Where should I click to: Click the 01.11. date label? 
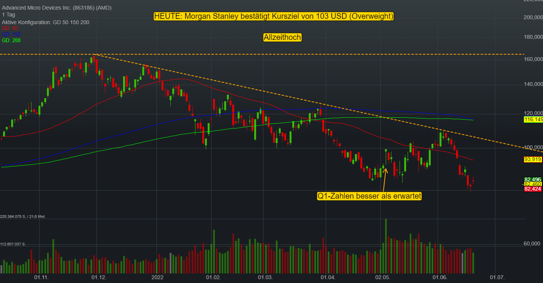(41, 277)
